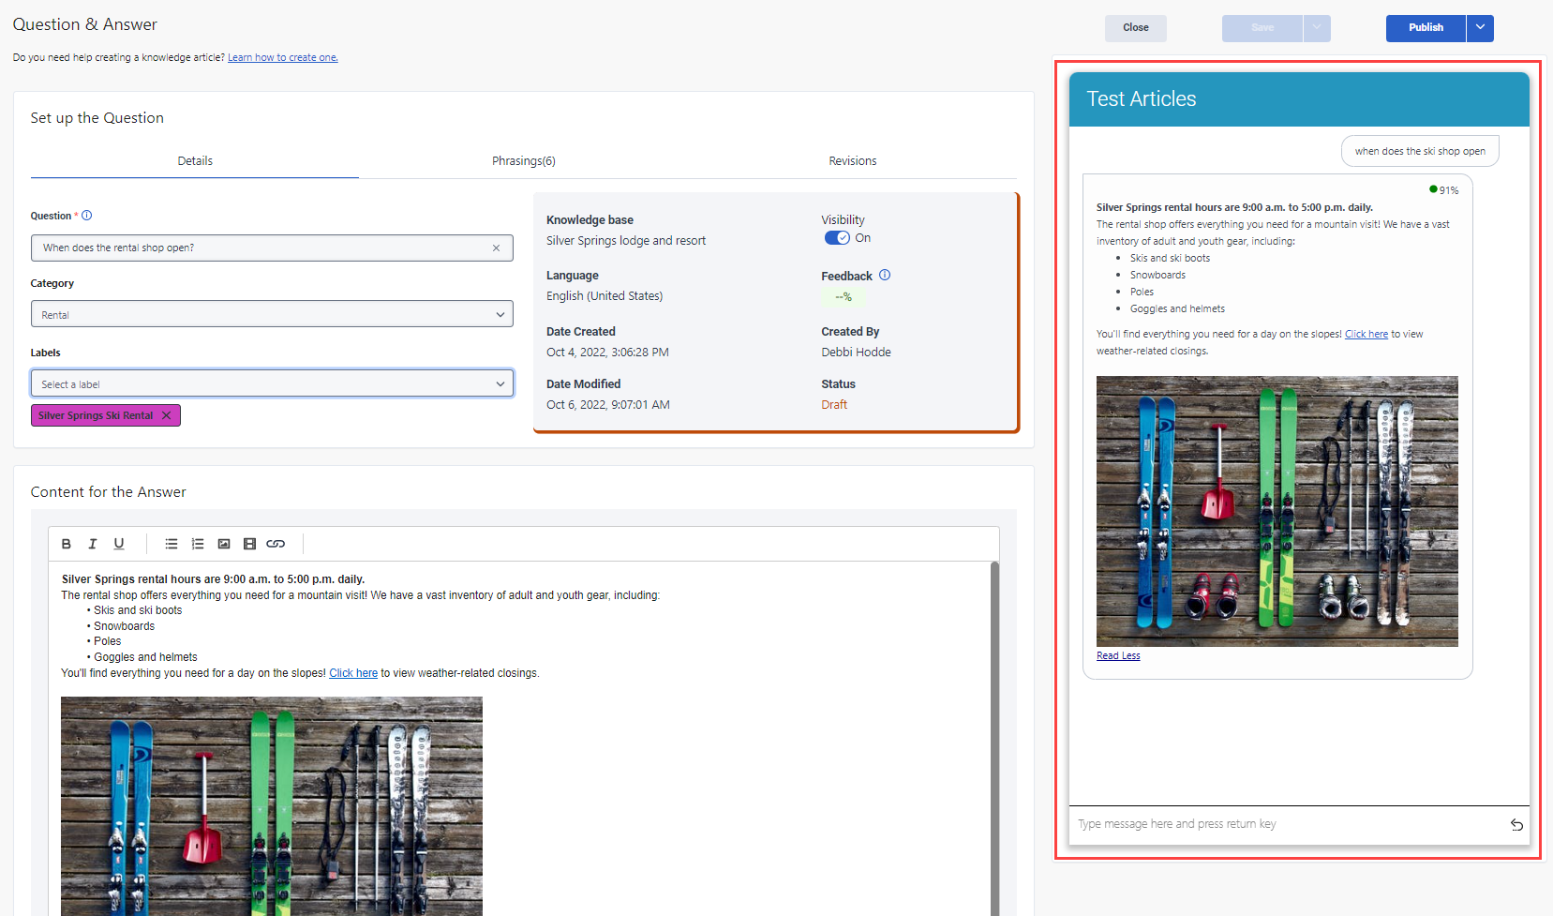Open the Category dropdown showing Rental
Screen dimensions: 1553x916
500,313
